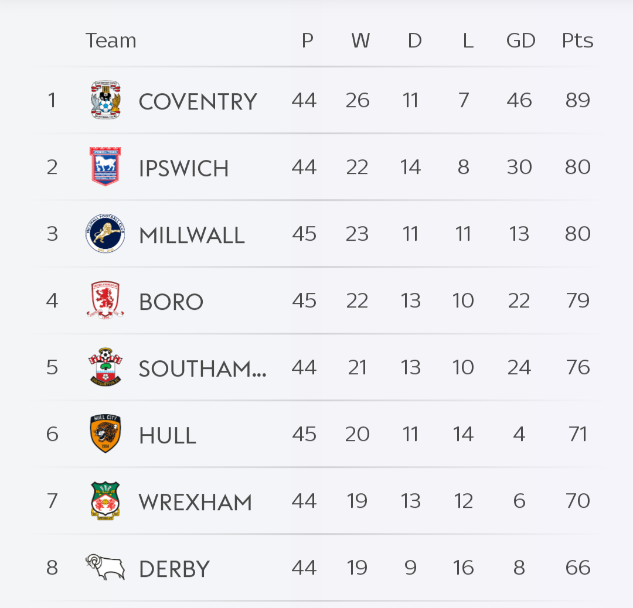This screenshot has height=608, width=633.
Task: Open the COVENTRY team name link
Action: [x=198, y=102]
